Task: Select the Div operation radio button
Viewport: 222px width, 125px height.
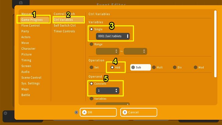Action: coord(175,67)
